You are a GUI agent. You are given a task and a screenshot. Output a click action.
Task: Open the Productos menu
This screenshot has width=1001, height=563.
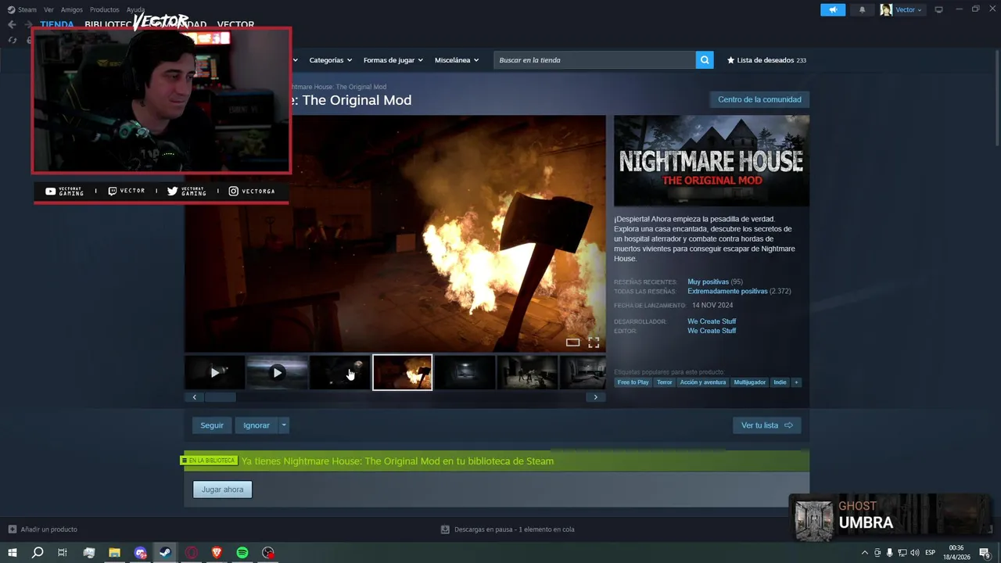(x=105, y=9)
